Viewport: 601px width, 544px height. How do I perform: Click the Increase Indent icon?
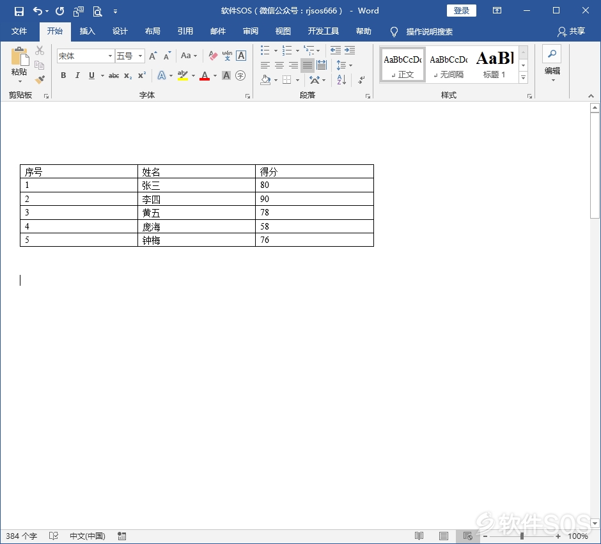click(x=350, y=51)
